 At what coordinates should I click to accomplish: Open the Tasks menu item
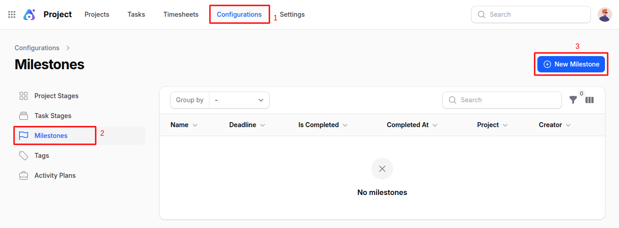point(136,14)
